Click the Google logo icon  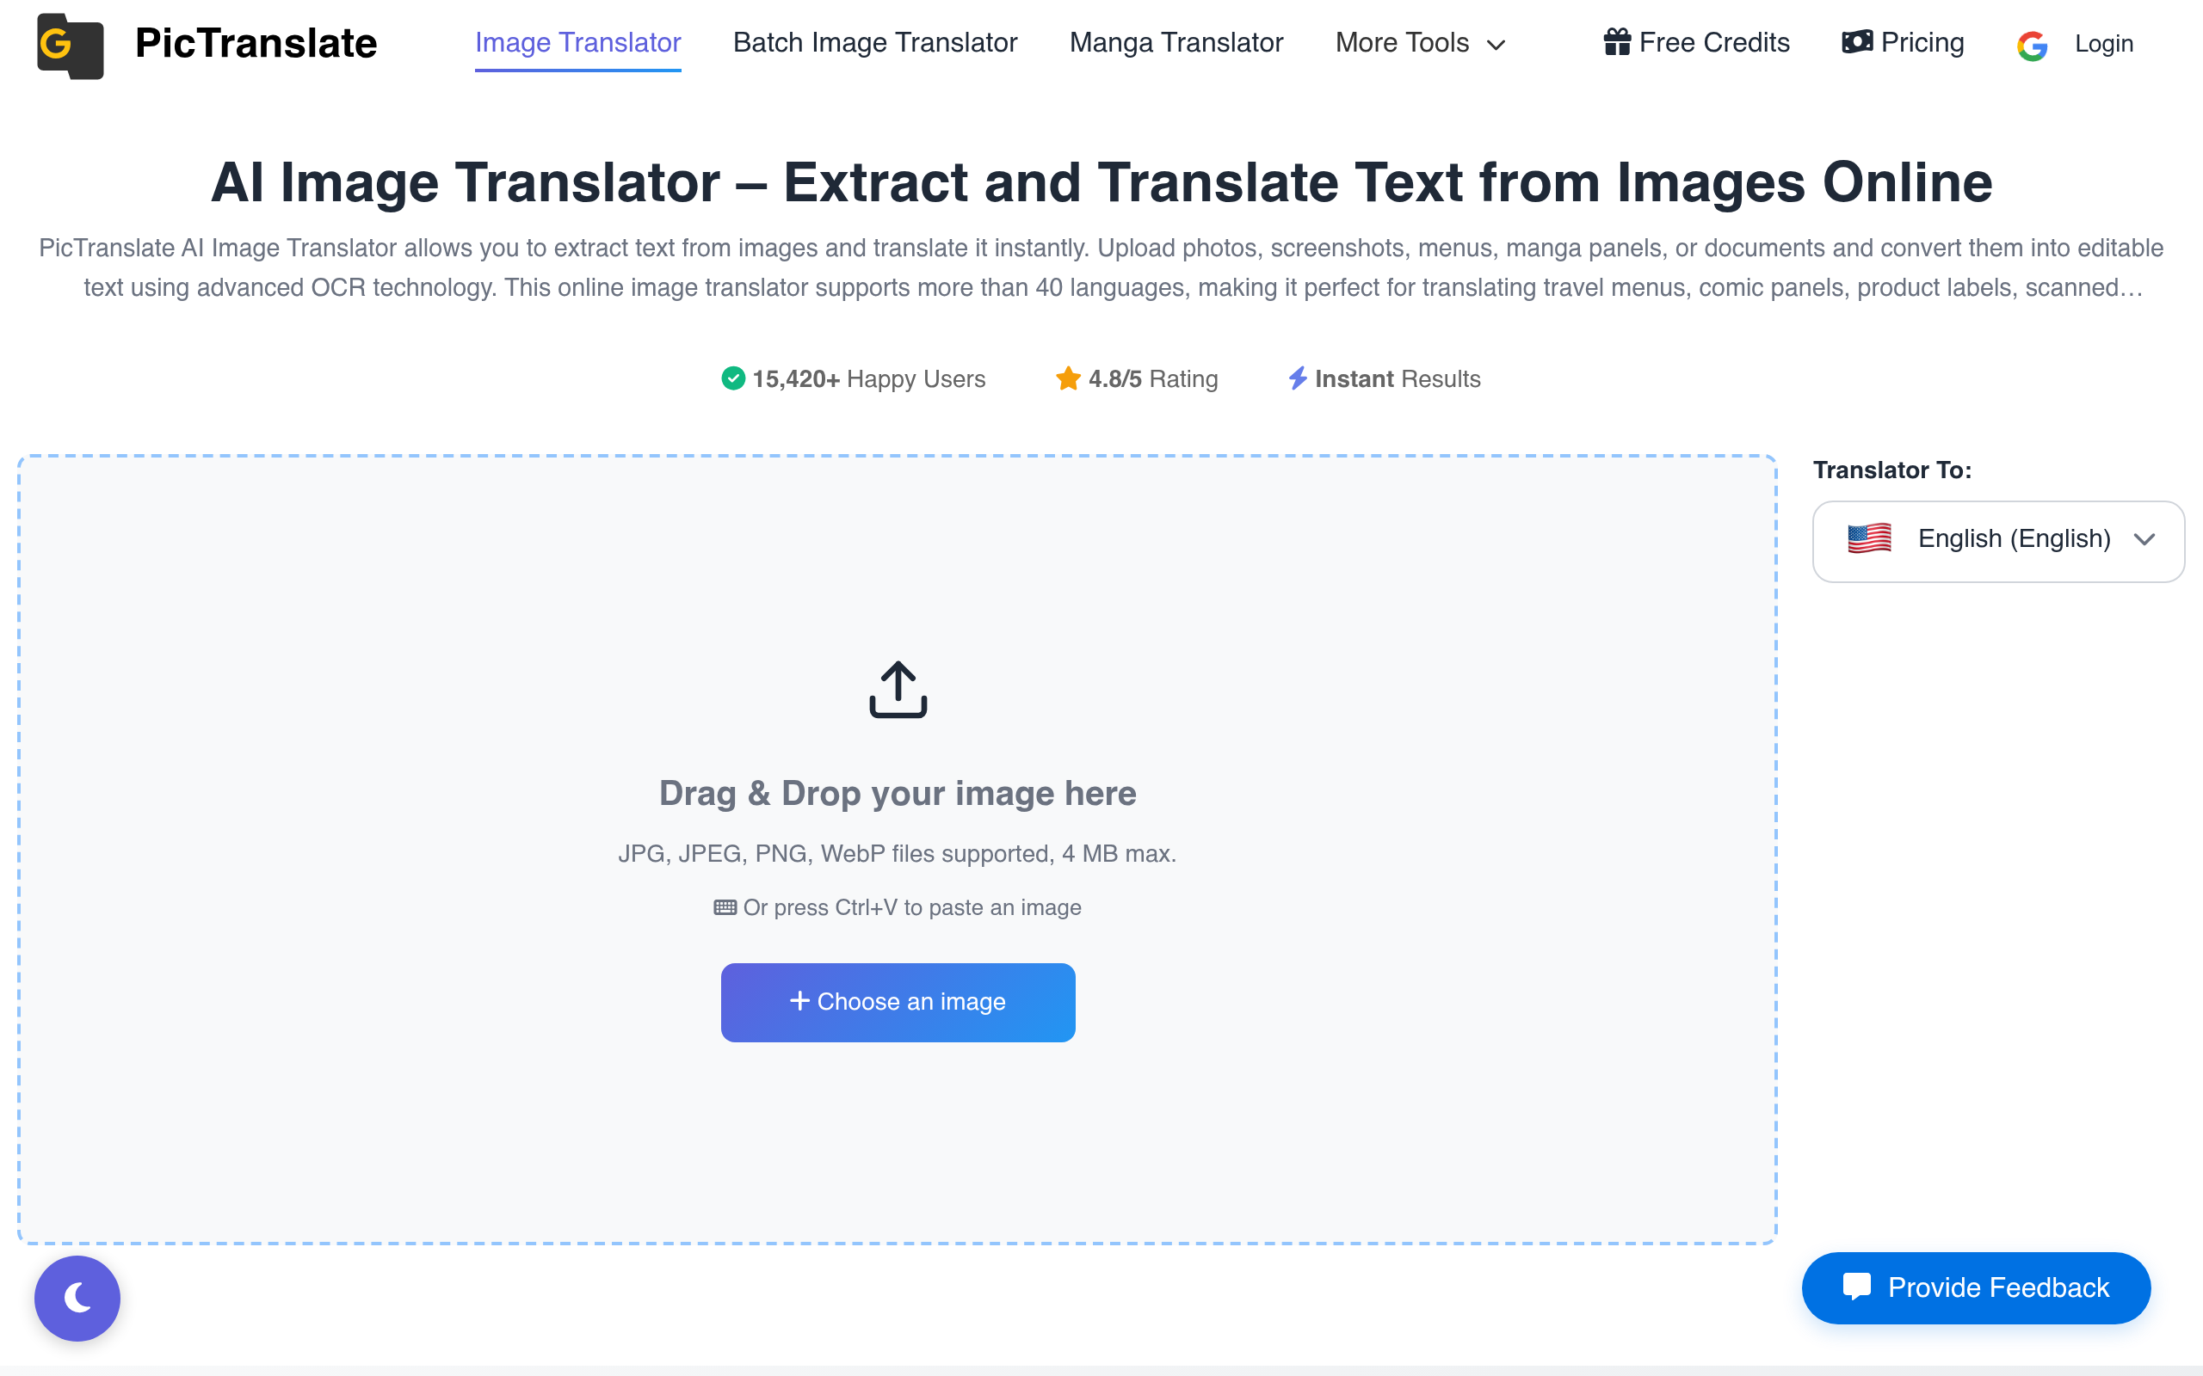(2032, 46)
